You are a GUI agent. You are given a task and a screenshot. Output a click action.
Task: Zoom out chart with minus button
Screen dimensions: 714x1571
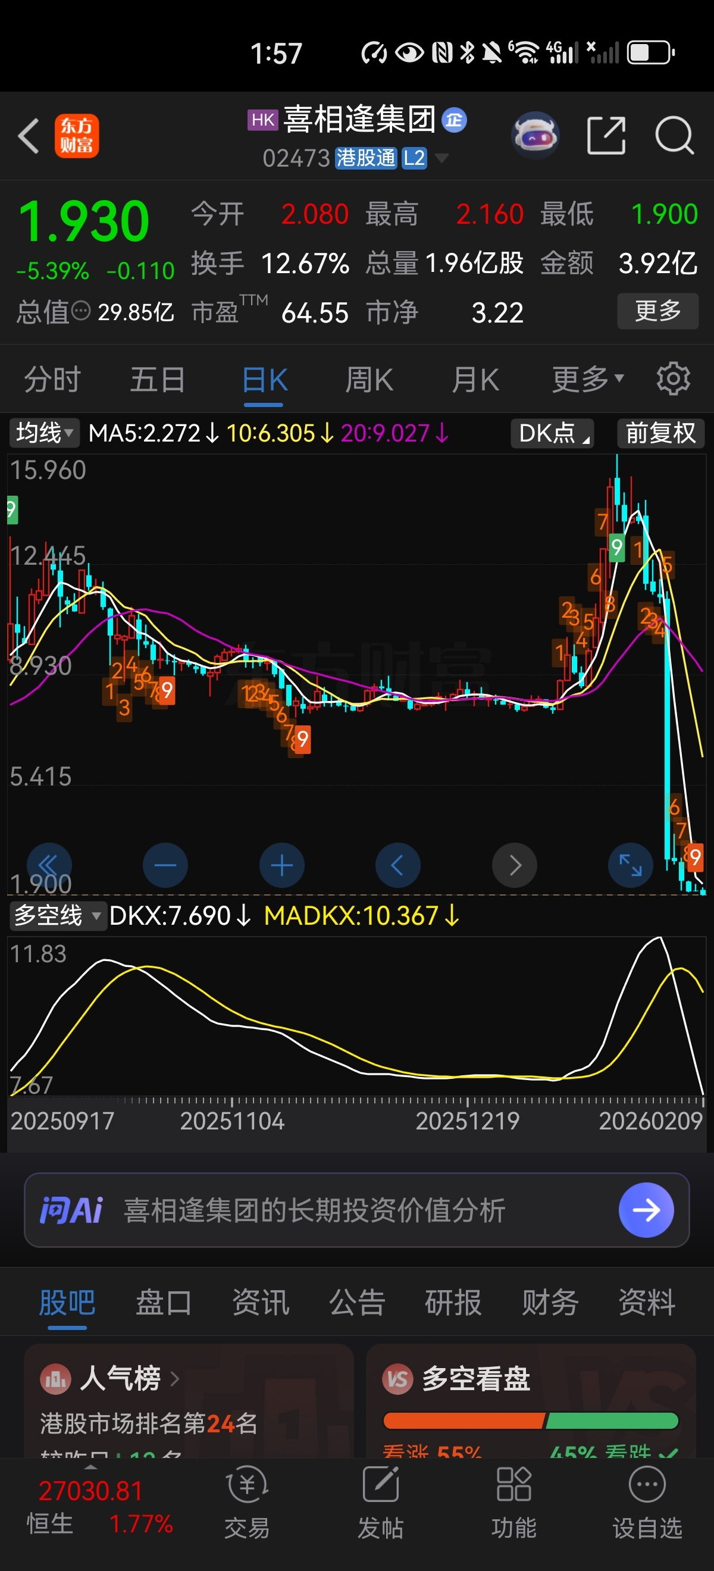165,865
